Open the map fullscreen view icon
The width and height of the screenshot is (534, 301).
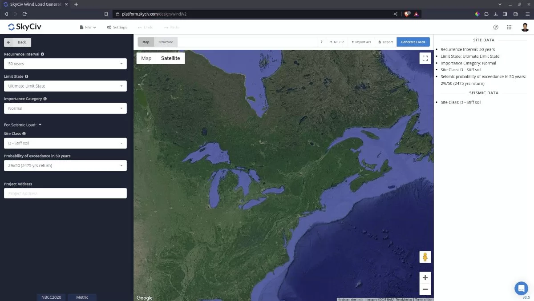pos(425,58)
